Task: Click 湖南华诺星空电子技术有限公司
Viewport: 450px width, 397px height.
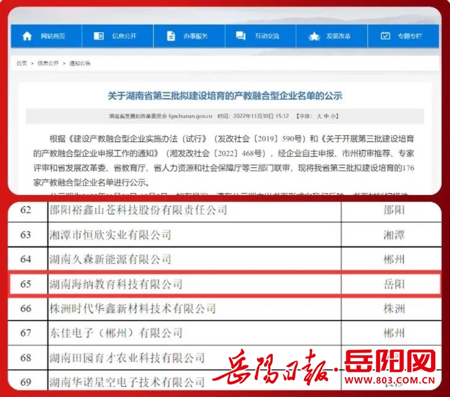Action: click(x=127, y=382)
